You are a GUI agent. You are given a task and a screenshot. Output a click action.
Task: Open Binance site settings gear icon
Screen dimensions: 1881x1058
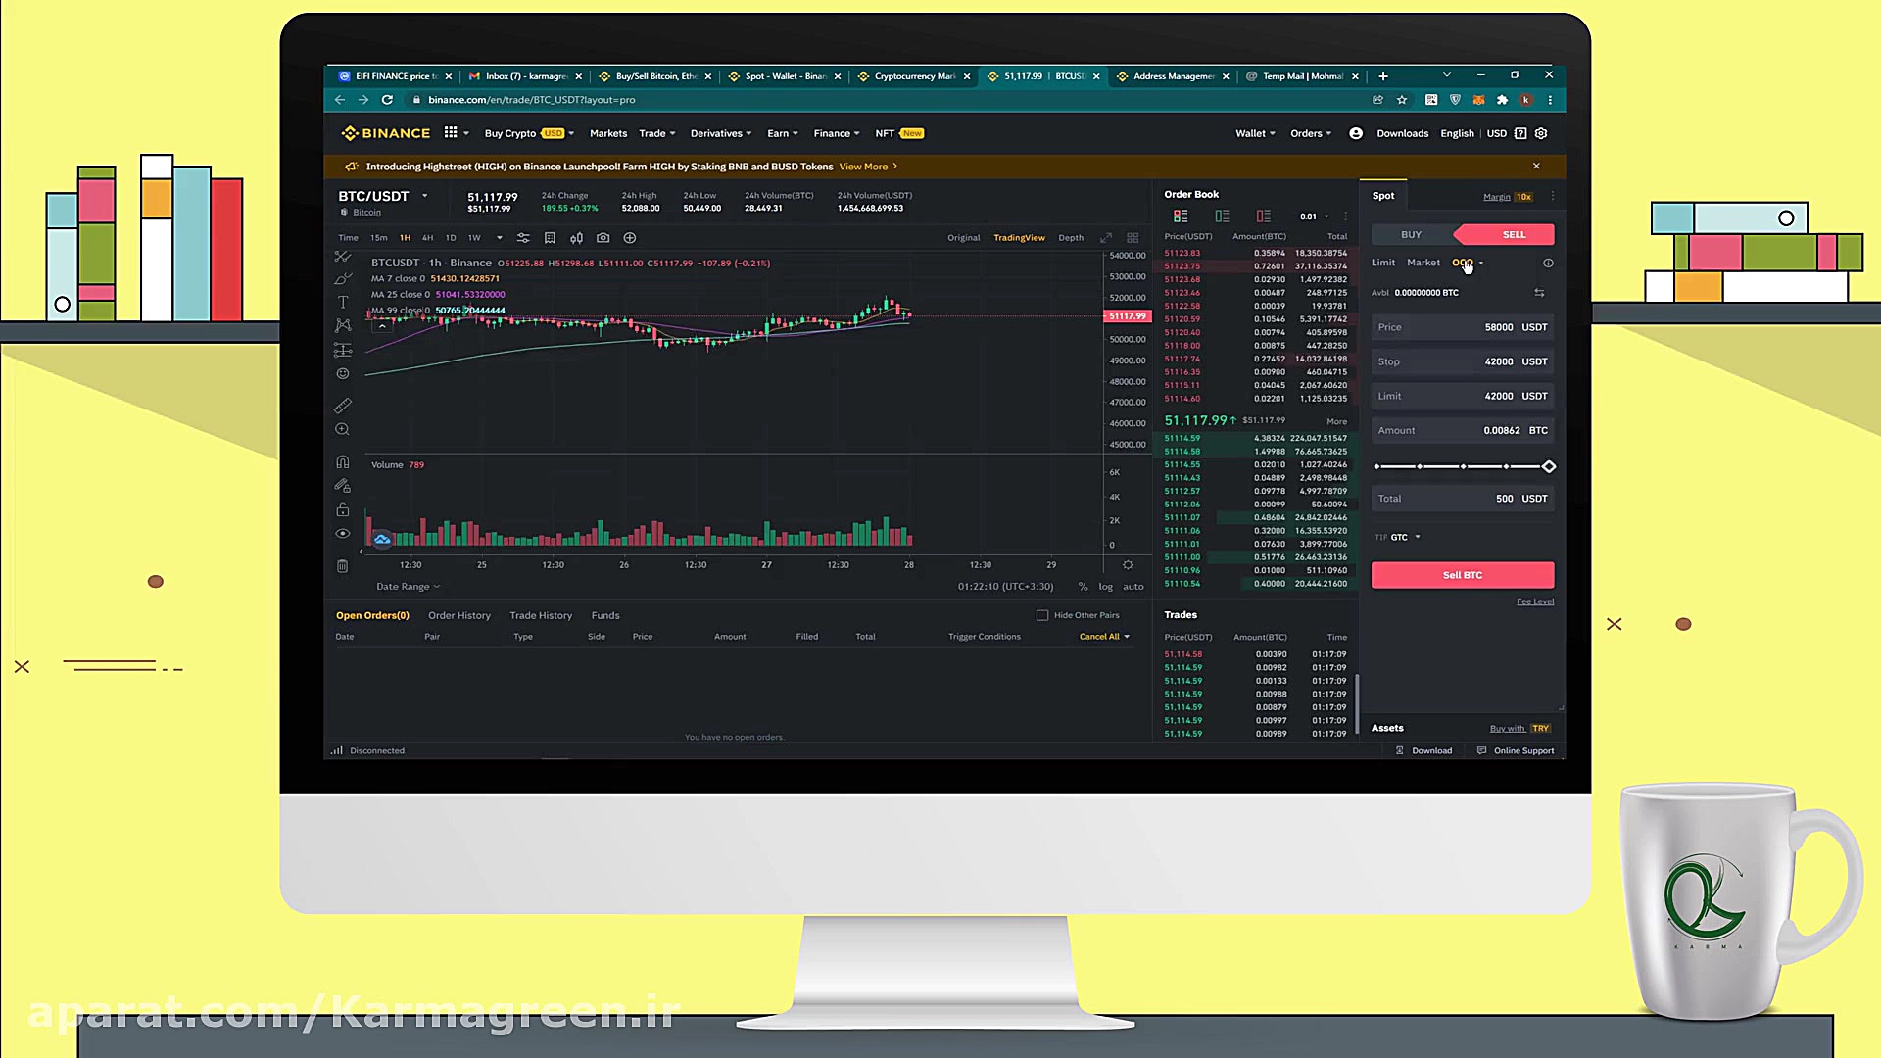tap(1541, 134)
